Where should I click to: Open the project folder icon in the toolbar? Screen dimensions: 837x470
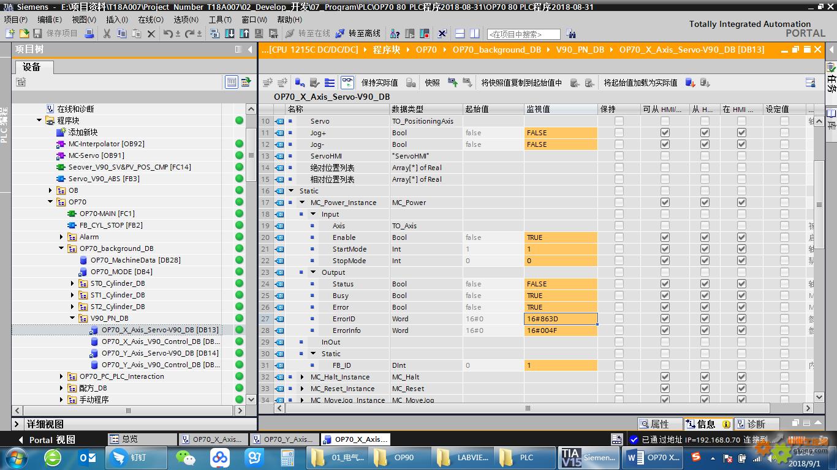24,34
